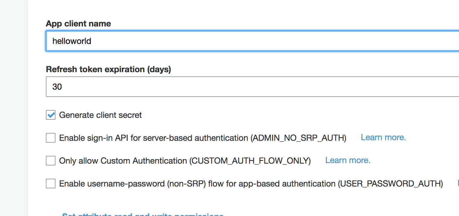Uncheck the Generate client secret checkbox
The image size is (459, 216).
51,115
